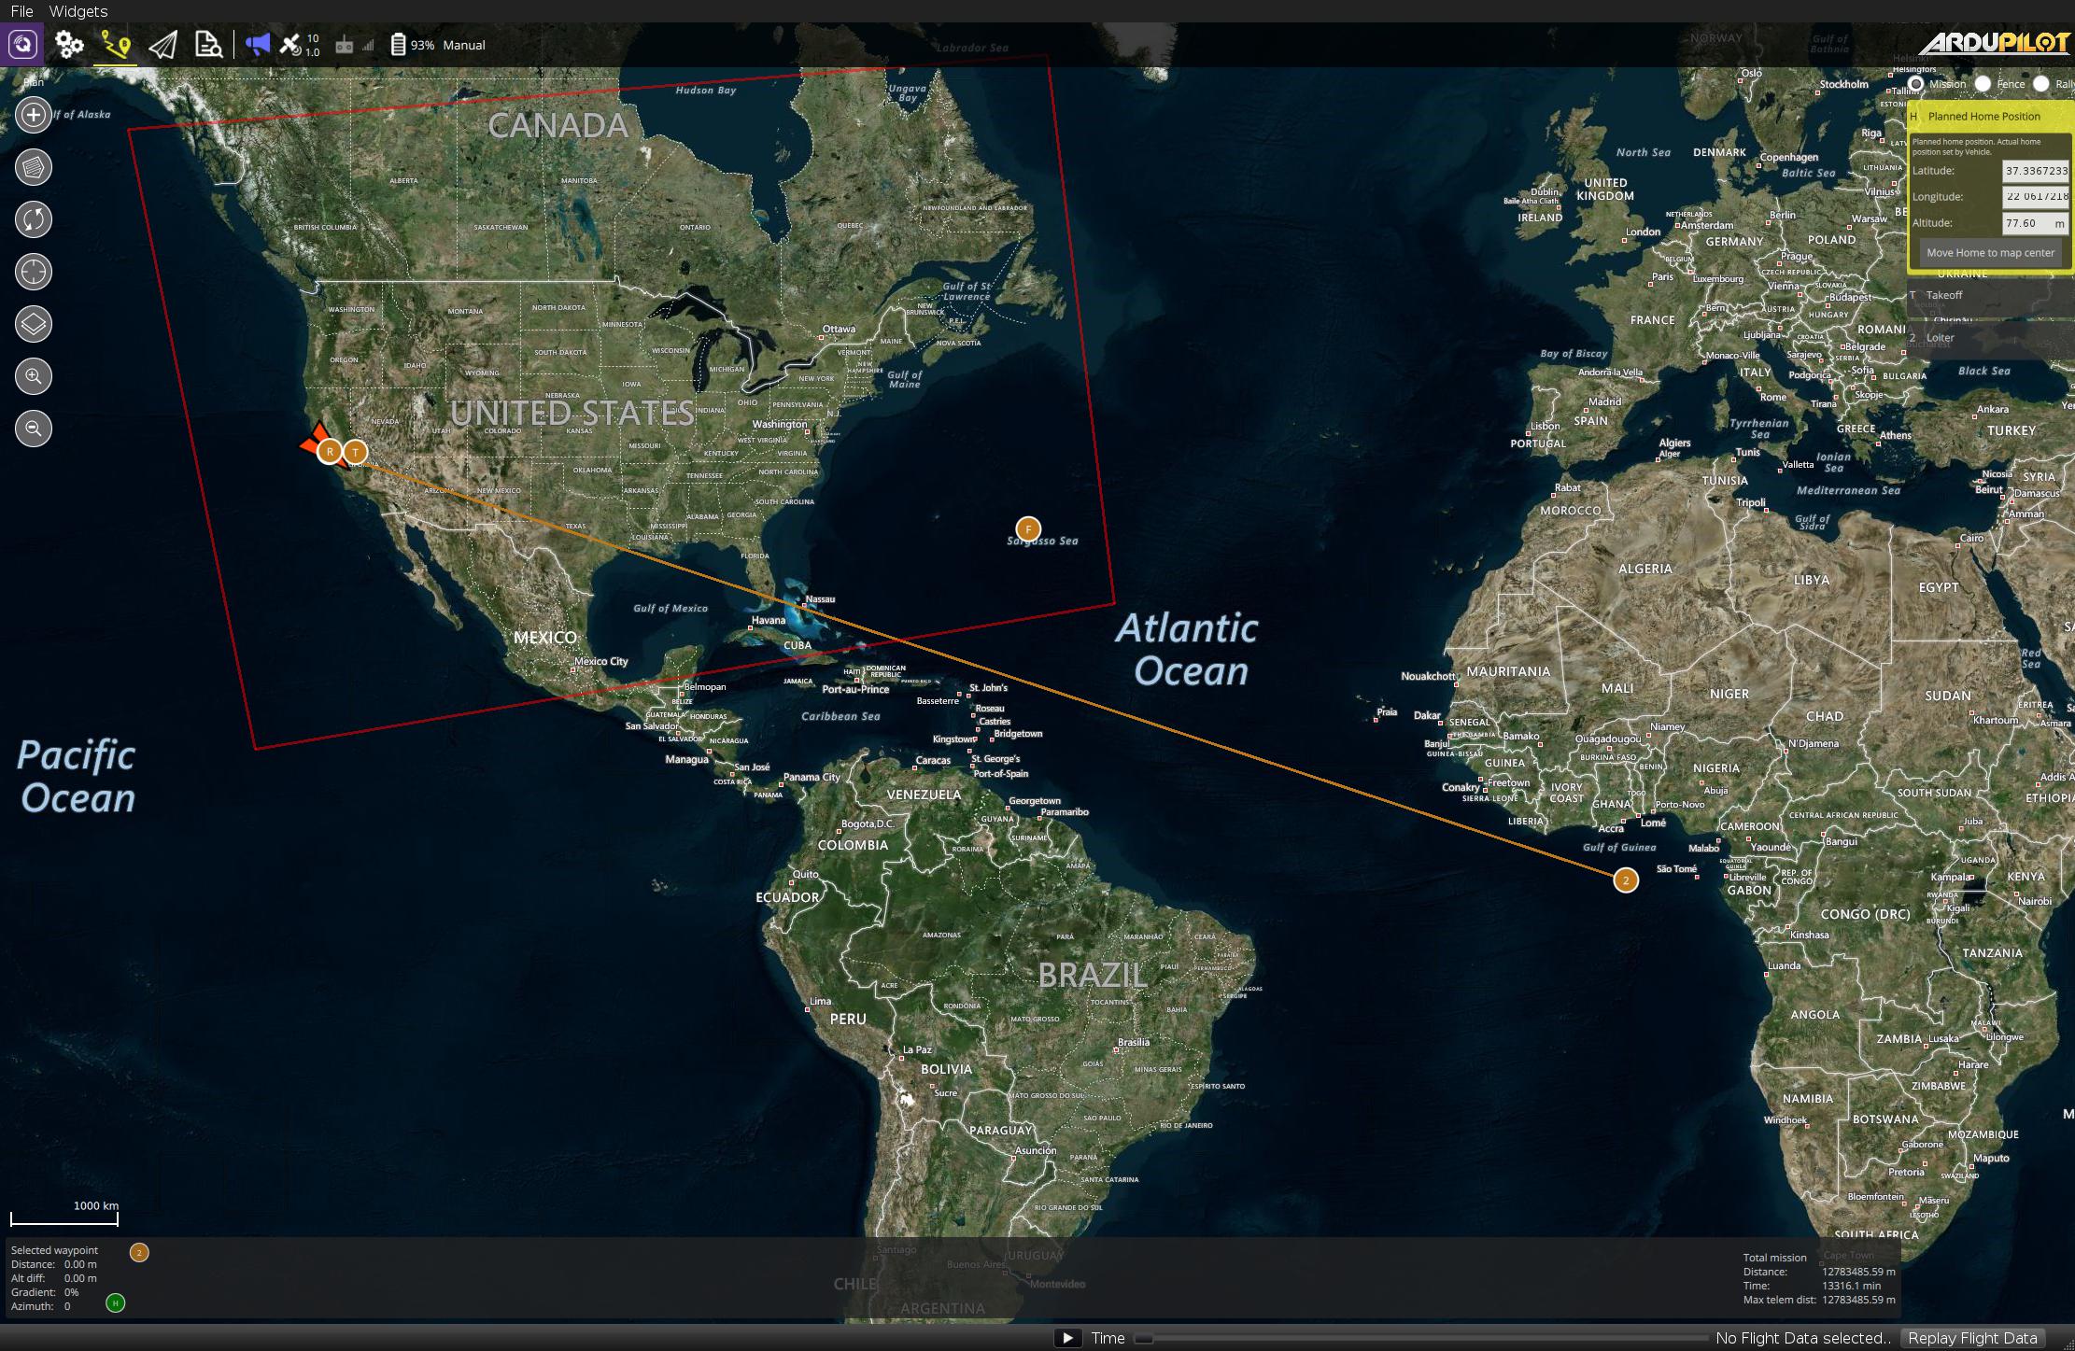
Task: Open Vehicle Setup gears icon
Action: [69, 44]
